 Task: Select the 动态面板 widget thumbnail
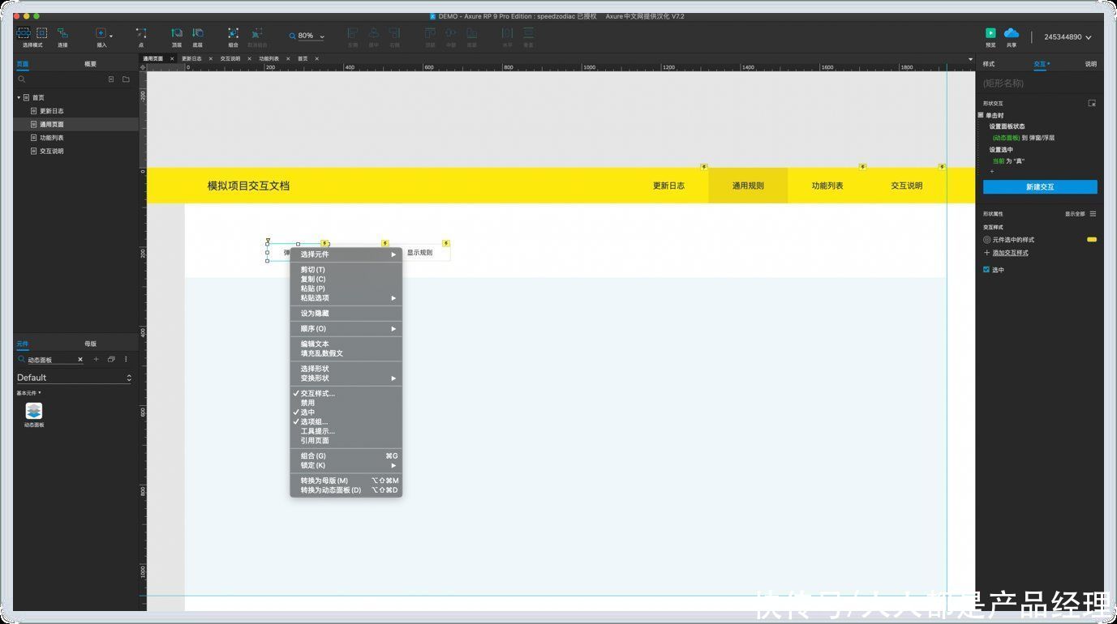[34, 411]
